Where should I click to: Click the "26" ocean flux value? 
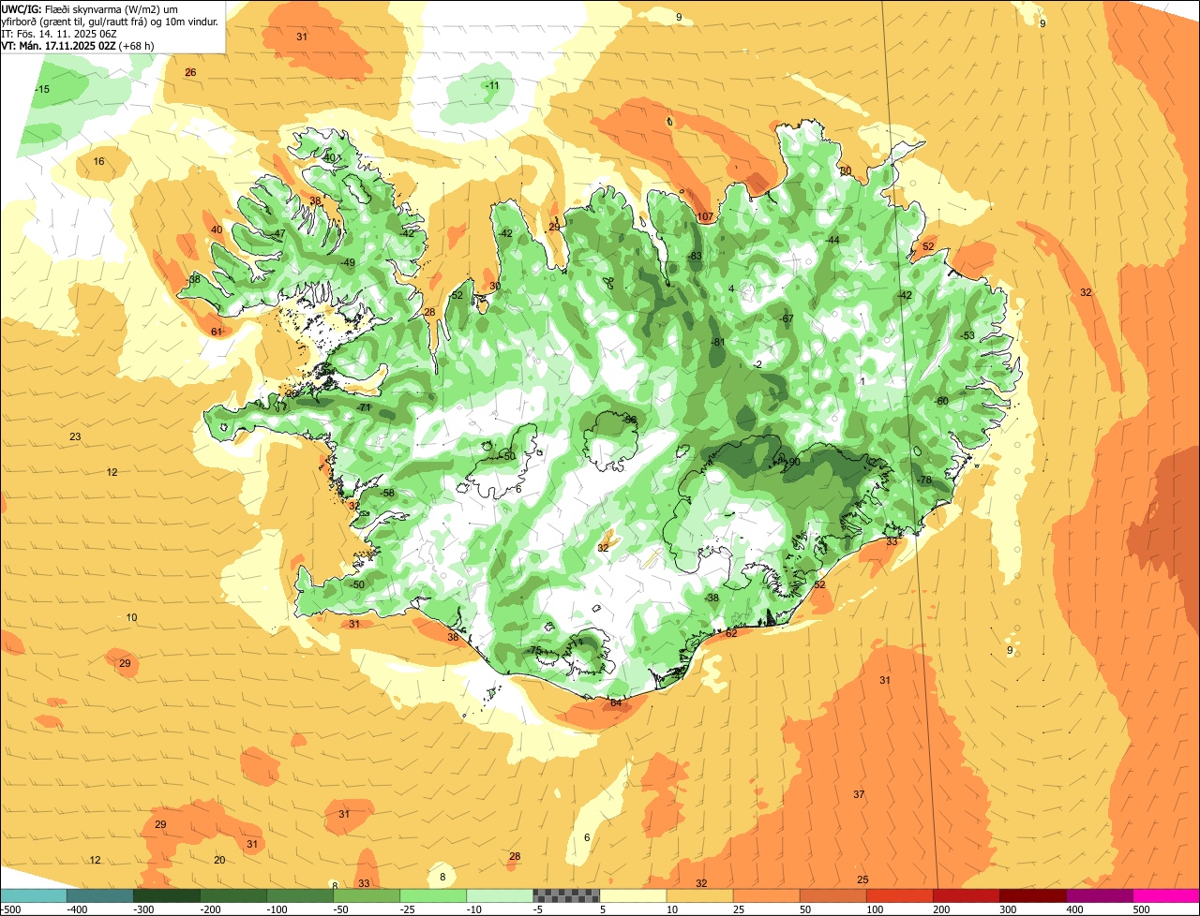[x=190, y=73]
